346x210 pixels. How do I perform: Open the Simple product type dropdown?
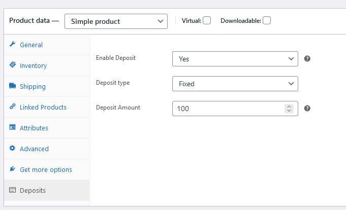tap(116, 21)
